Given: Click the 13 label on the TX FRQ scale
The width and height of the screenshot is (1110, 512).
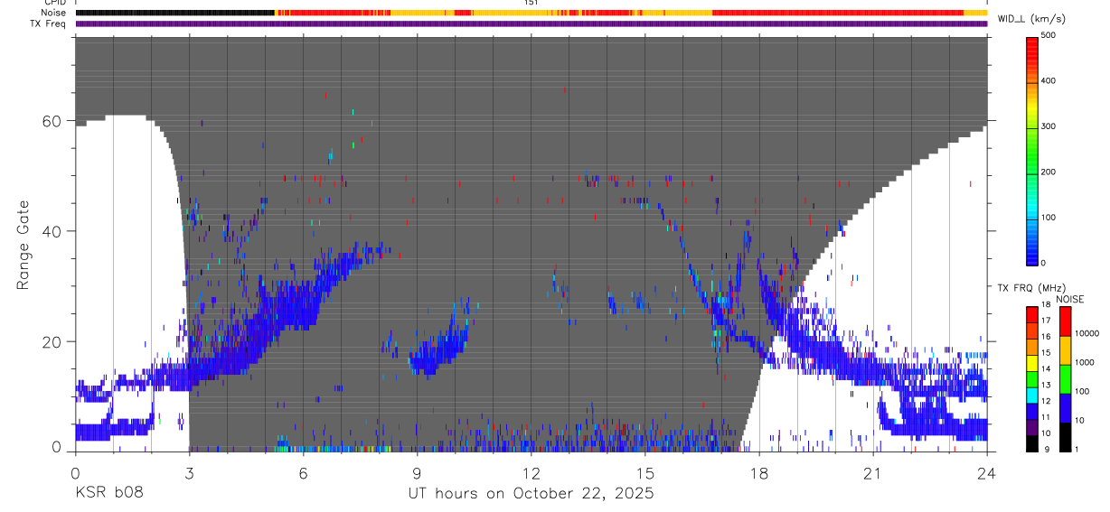Looking at the screenshot, I should [1045, 386].
